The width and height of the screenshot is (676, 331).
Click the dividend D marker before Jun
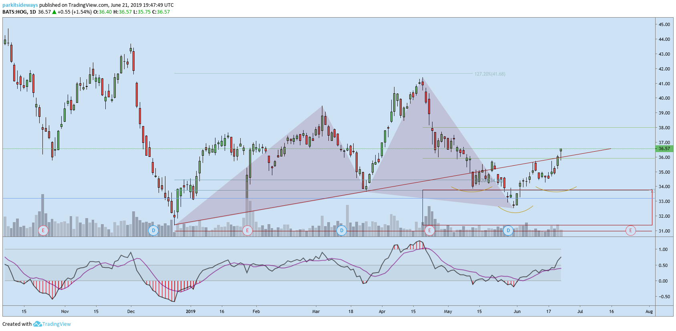[x=508, y=231]
